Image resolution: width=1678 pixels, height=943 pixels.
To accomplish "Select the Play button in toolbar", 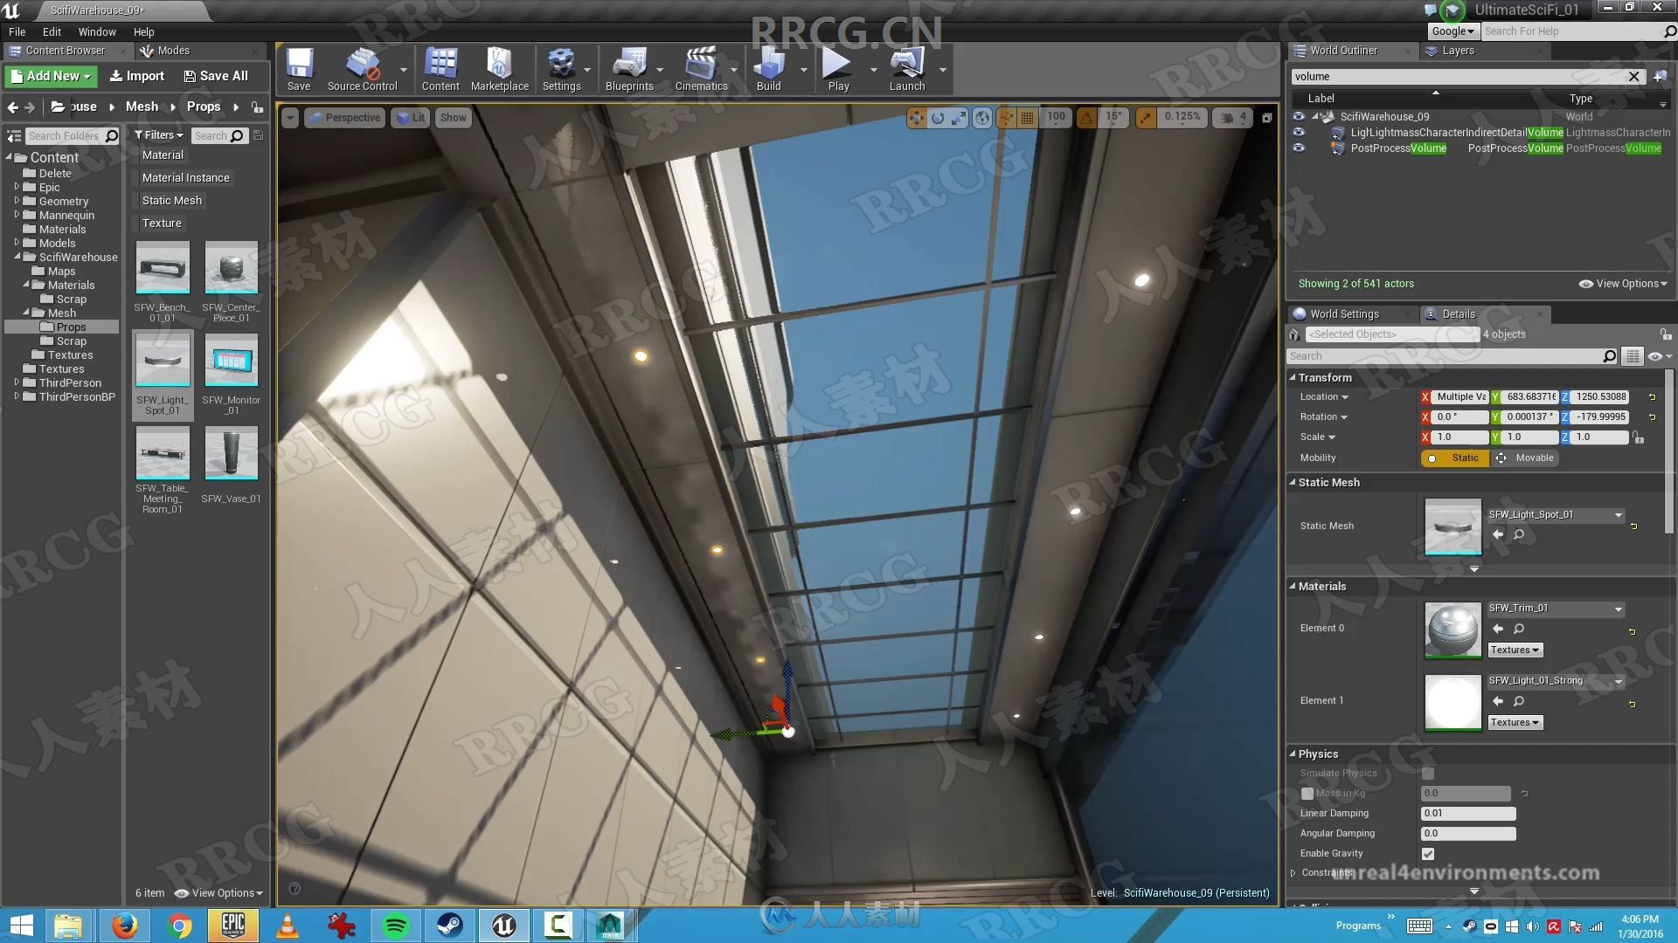I will [838, 70].
